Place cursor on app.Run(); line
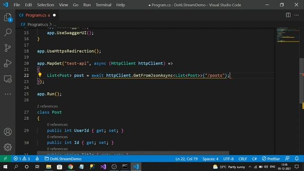The height and width of the screenshot is (171, 304). pos(49,94)
